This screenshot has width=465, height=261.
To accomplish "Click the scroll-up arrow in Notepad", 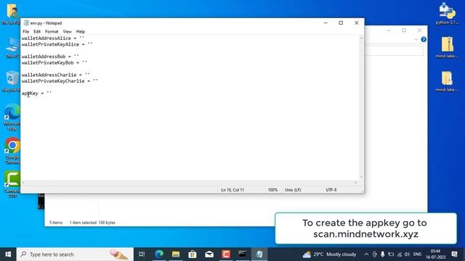I will (x=361, y=38).
